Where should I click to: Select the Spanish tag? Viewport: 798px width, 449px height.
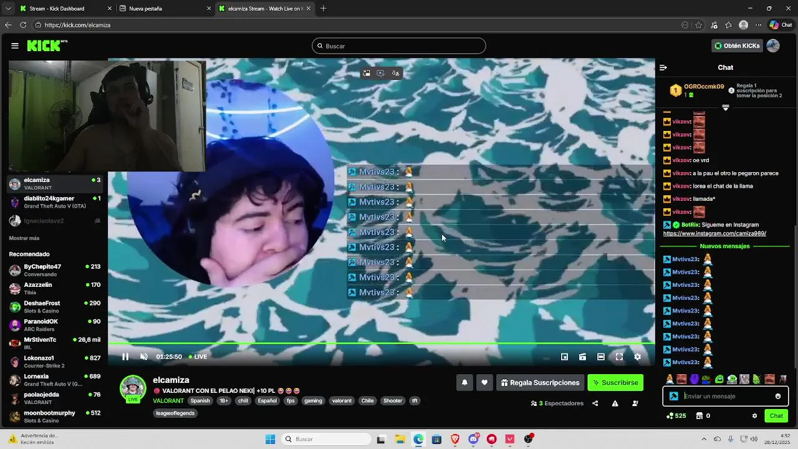click(x=200, y=401)
